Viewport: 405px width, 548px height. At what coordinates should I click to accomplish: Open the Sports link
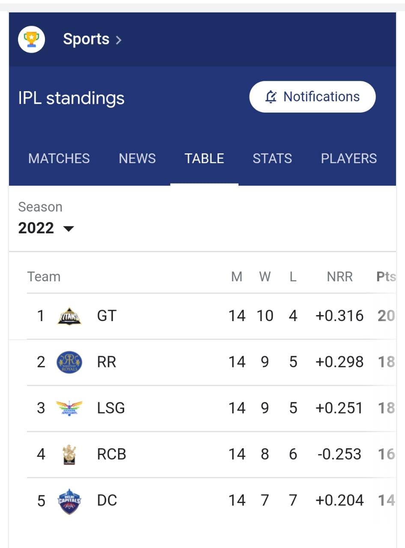point(86,39)
